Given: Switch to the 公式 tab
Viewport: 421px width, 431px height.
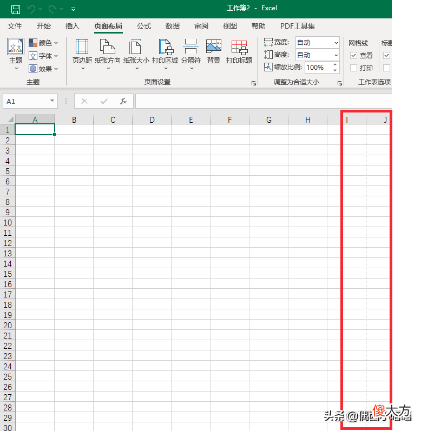Looking at the screenshot, I should [144, 26].
